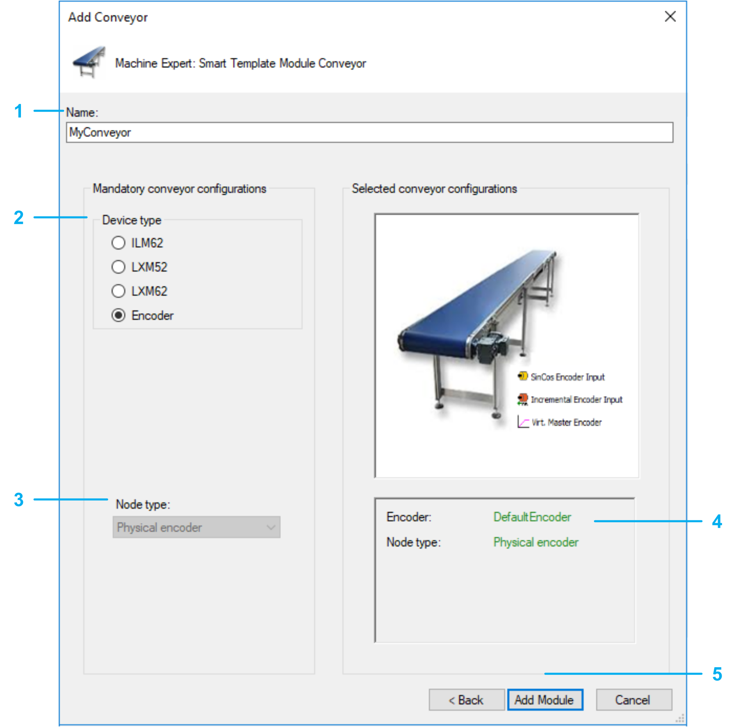Click the Virt. Master Encoder icon
The height and width of the screenshot is (727, 736).
[523, 422]
